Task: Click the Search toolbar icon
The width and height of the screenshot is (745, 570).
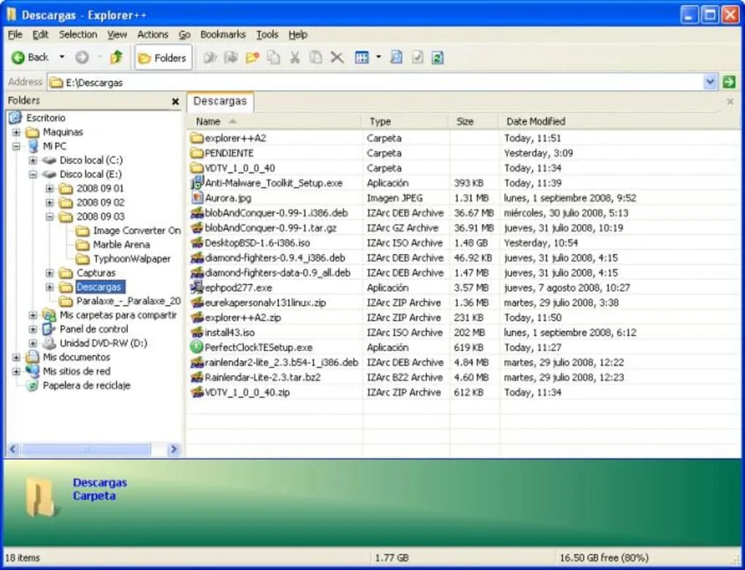Action: [x=397, y=58]
